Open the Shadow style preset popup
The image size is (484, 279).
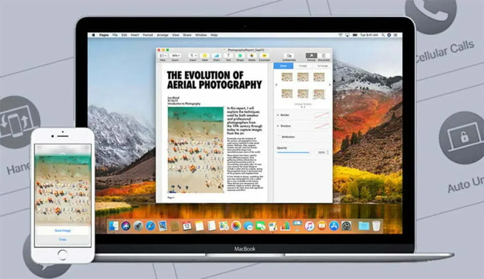(322, 126)
